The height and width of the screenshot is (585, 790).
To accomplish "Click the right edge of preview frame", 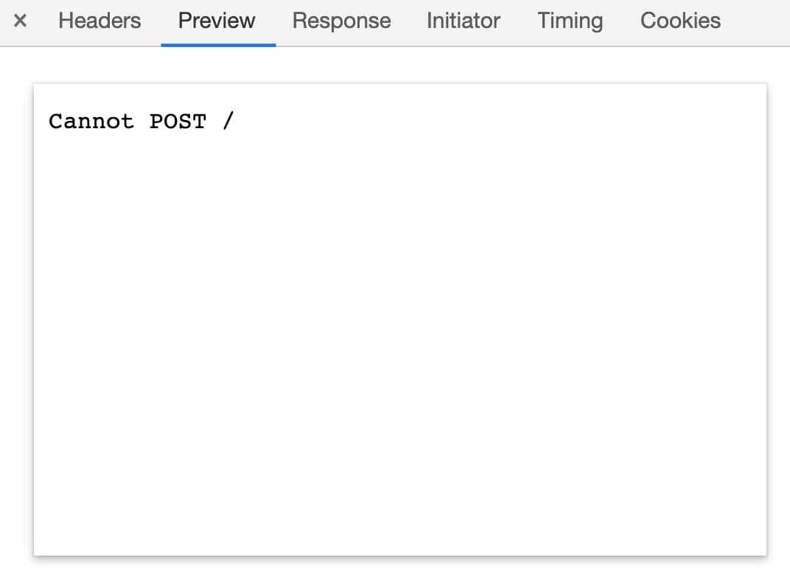I will click(x=766, y=320).
